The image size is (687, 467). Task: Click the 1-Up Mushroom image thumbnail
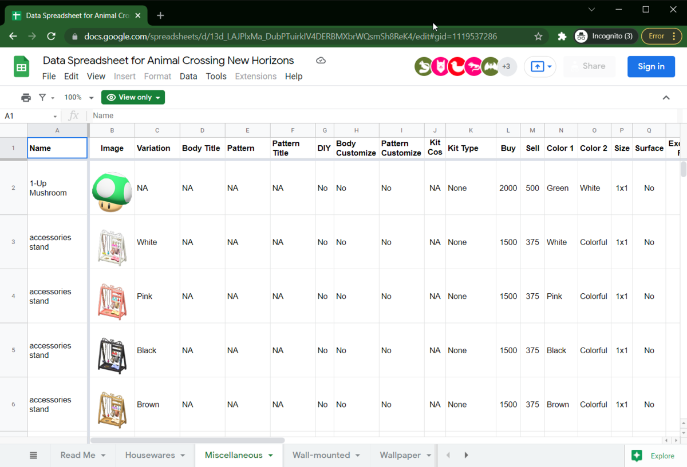click(112, 187)
